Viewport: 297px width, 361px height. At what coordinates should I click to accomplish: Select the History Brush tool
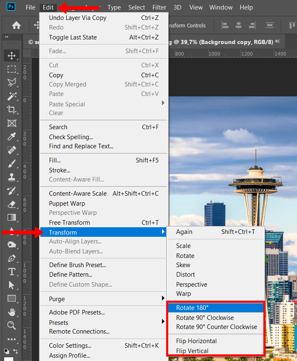(x=12, y=191)
